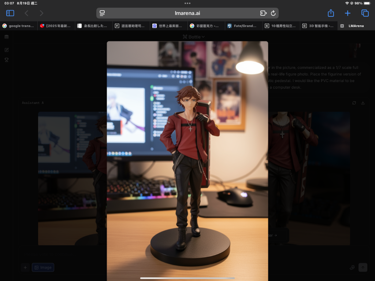Open the multitasking three-dot menu
Screen dimensions: 375x281
tap(187, 3)
